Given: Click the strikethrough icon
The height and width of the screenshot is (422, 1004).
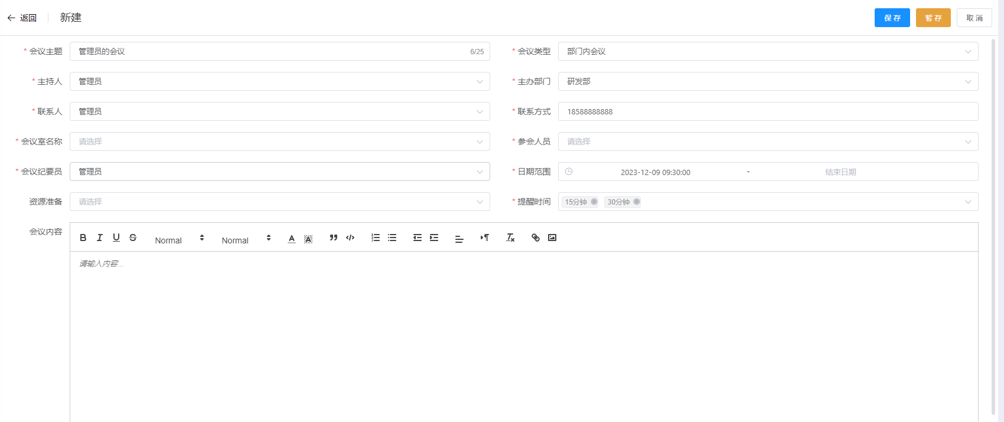Looking at the screenshot, I should click(133, 238).
